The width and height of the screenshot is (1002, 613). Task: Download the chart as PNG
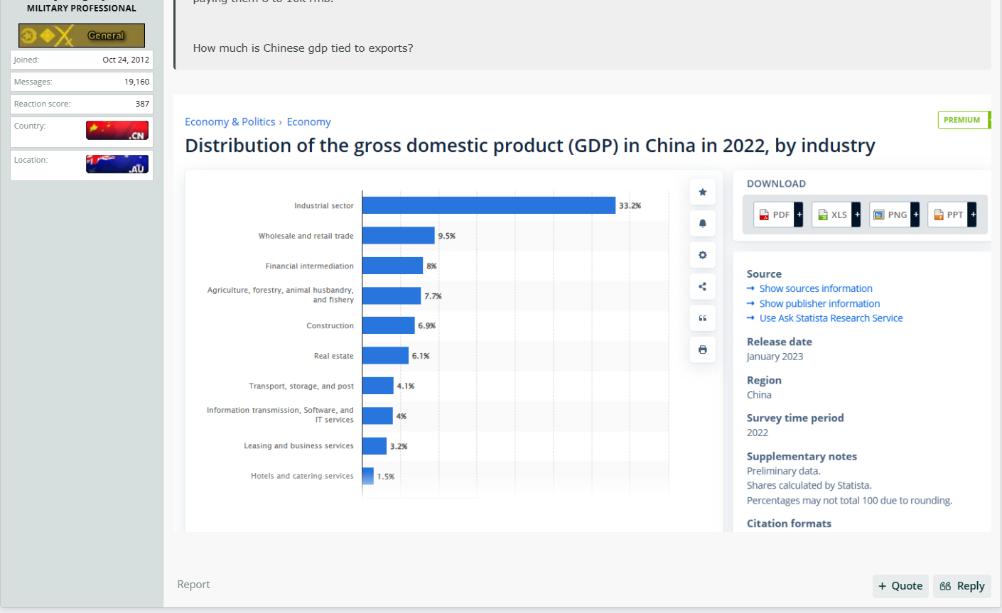coord(894,215)
